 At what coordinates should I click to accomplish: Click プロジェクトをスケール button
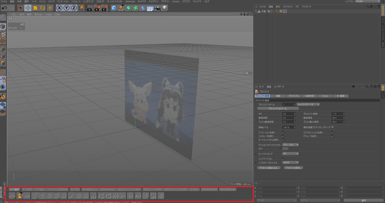(x=278, y=109)
